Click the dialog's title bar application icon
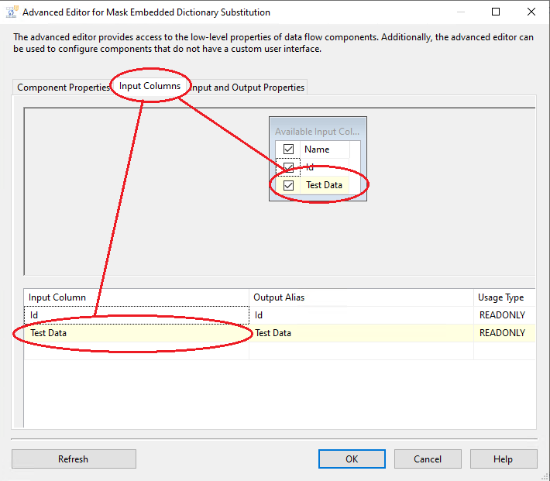 pos(12,12)
